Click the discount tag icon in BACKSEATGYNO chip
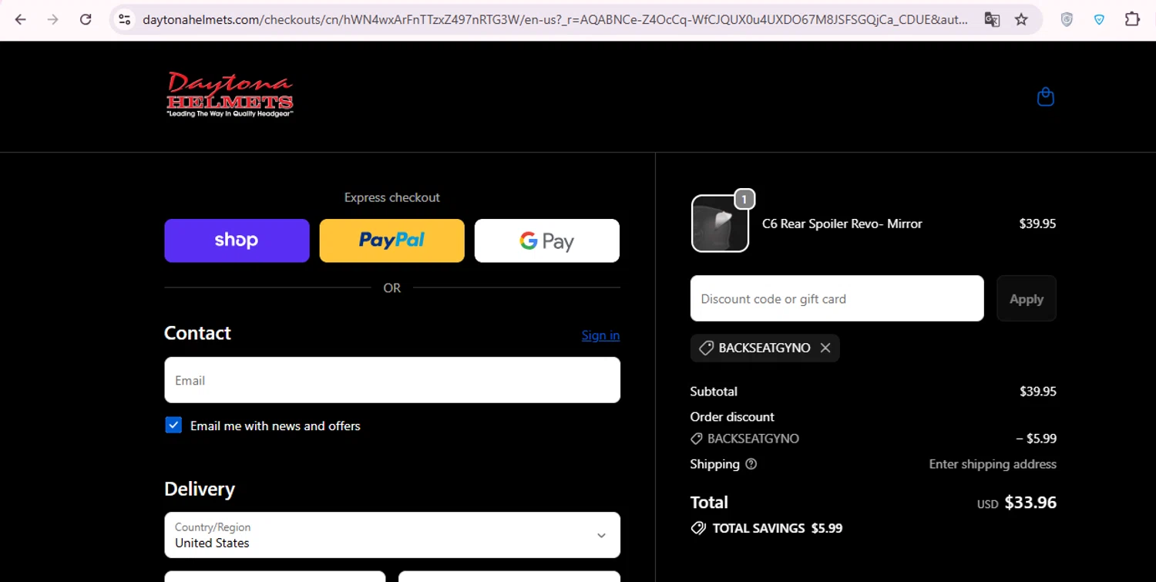 point(706,348)
